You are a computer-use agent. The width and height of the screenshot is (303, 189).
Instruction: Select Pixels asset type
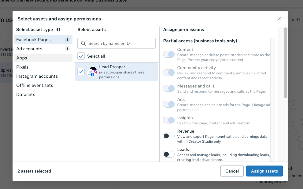tap(43, 67)
